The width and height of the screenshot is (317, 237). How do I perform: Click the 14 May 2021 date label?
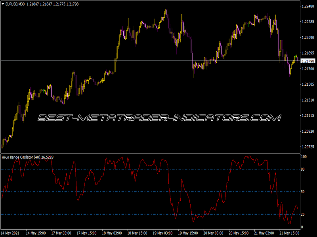[10, 233]
